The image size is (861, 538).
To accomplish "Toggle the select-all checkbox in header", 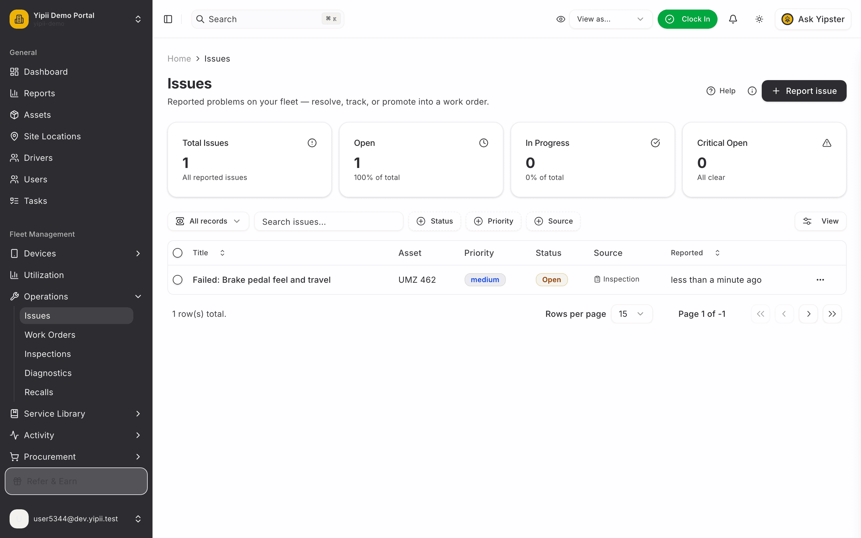I will click(x=178, y=253).
